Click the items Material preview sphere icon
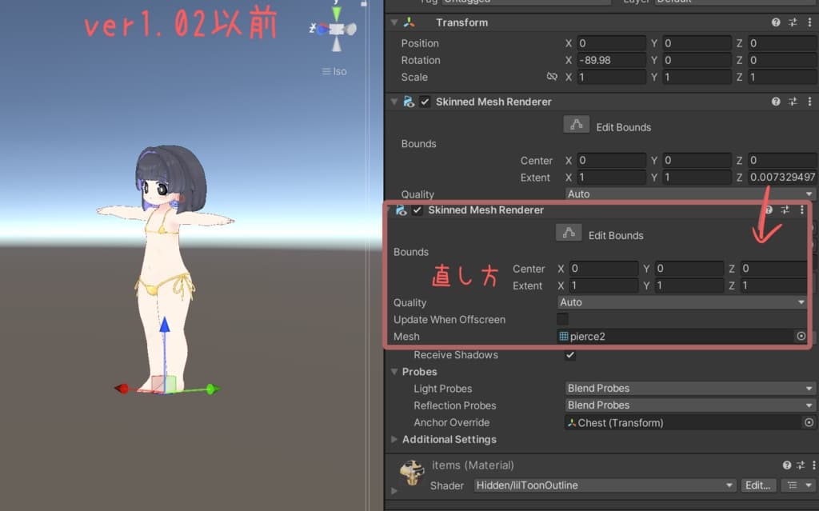The height and width of the screenshot is (511, 819). (411, 471)
